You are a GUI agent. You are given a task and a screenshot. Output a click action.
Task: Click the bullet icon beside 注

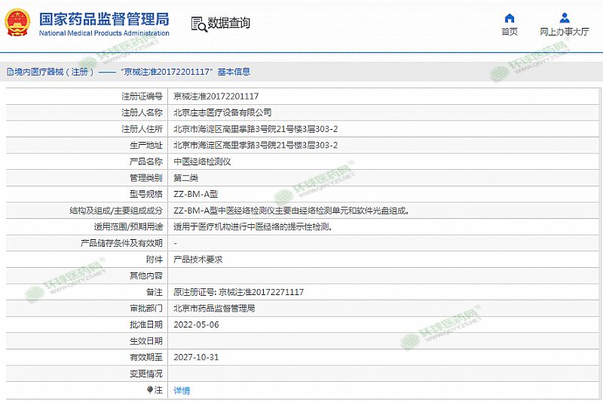coord(150,390)
